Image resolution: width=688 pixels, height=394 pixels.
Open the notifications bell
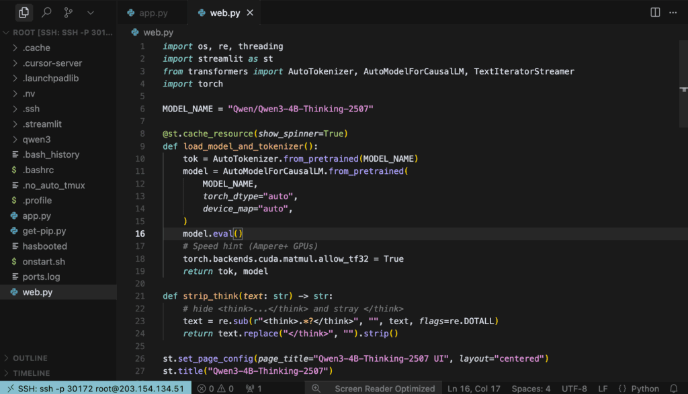click(673, 389)
